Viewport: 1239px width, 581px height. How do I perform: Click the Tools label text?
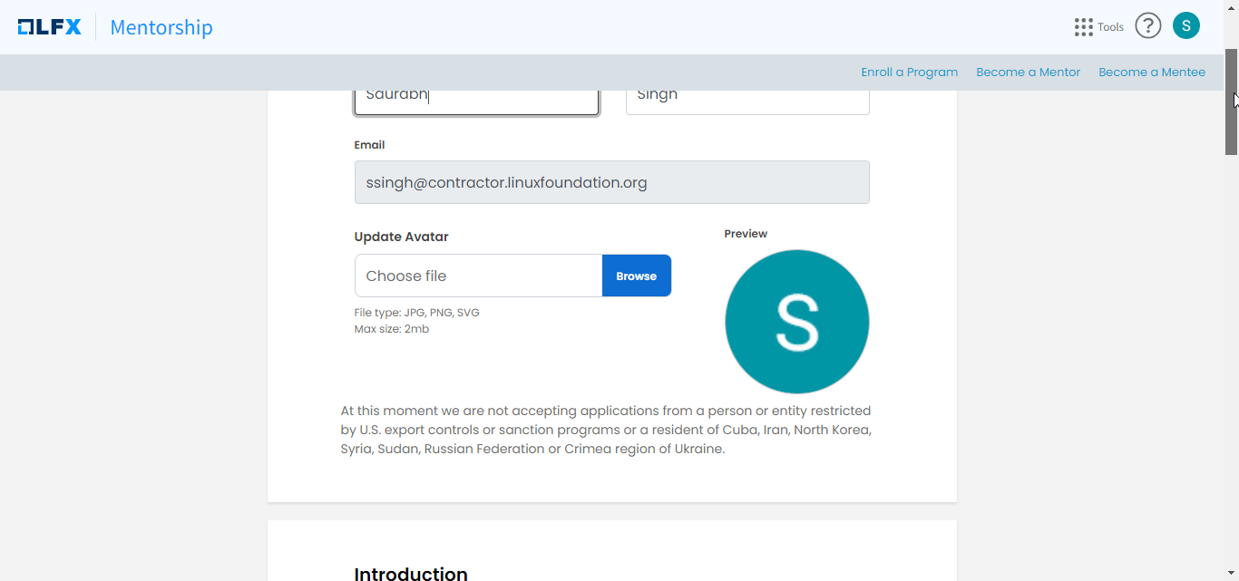pos(1110,27)
